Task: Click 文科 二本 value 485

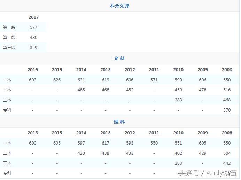Action: (81, 90)
